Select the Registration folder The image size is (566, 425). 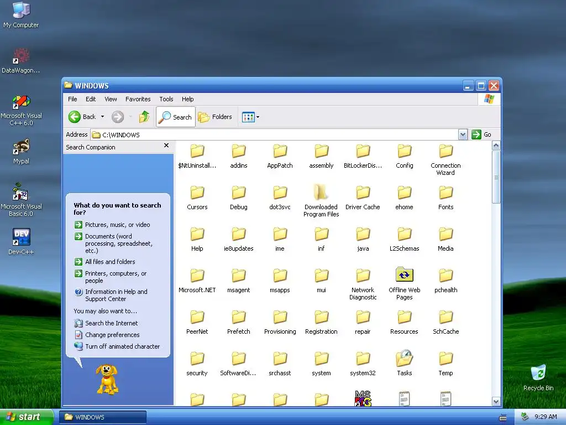[321, 323]
